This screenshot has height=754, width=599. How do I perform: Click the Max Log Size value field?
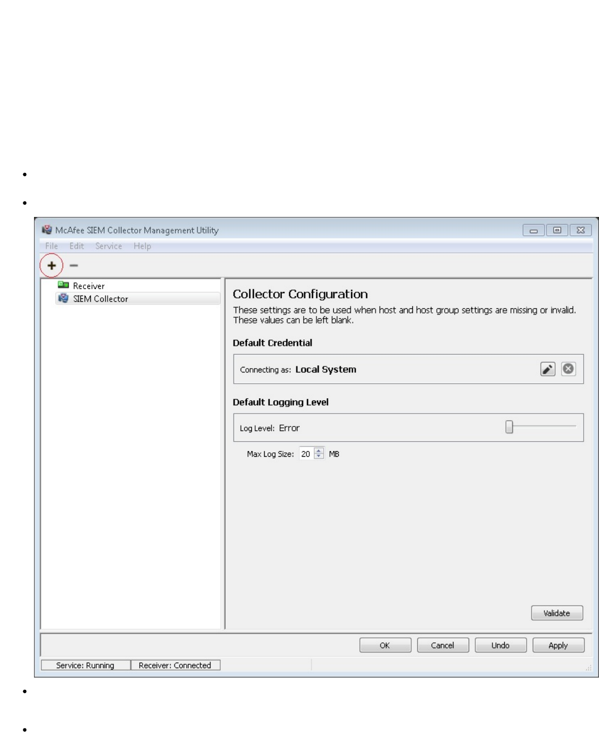point(306,453)
